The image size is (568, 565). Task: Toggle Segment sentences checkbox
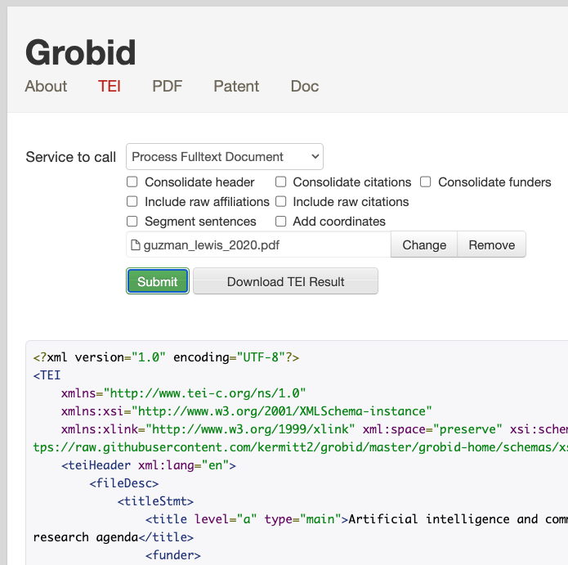click(x=132, y=222)
